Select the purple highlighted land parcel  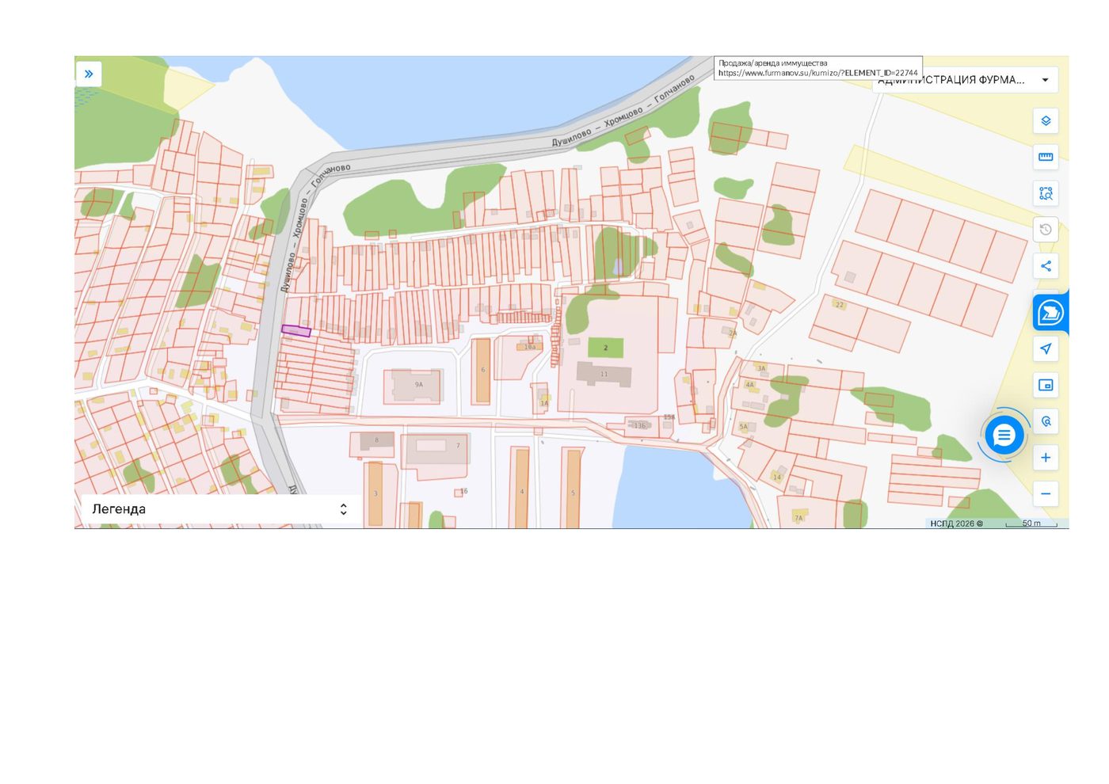pos(296,331)
